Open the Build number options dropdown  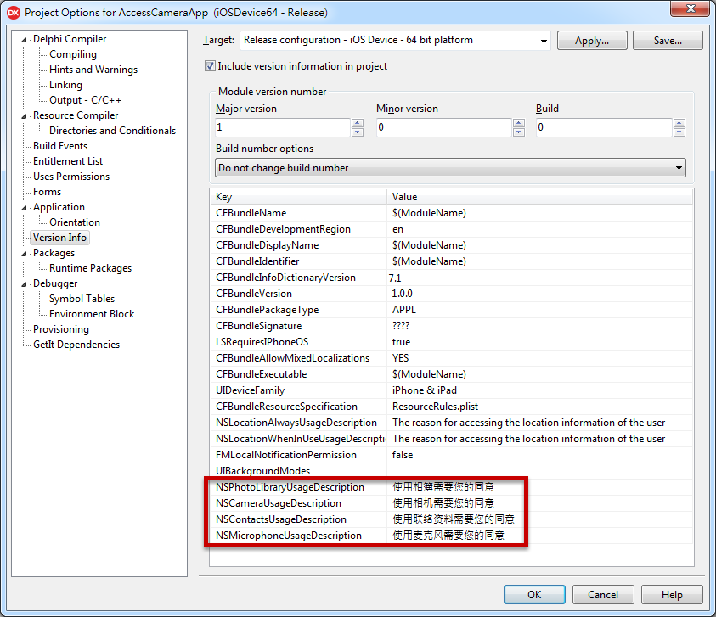(679, 168)
